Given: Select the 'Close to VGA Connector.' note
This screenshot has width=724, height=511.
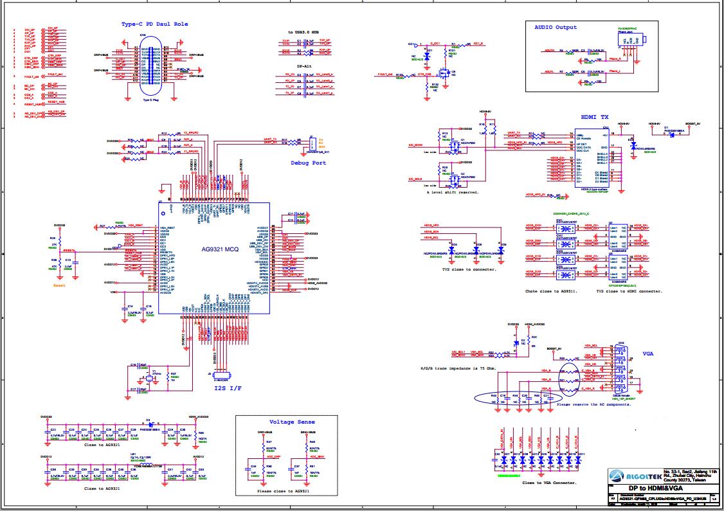Looking at the screenshot, I should click(x=549, y=482).
